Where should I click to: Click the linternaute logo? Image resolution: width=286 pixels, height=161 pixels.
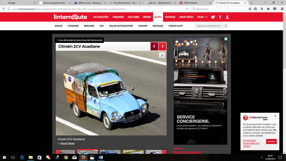click(70, 17)
